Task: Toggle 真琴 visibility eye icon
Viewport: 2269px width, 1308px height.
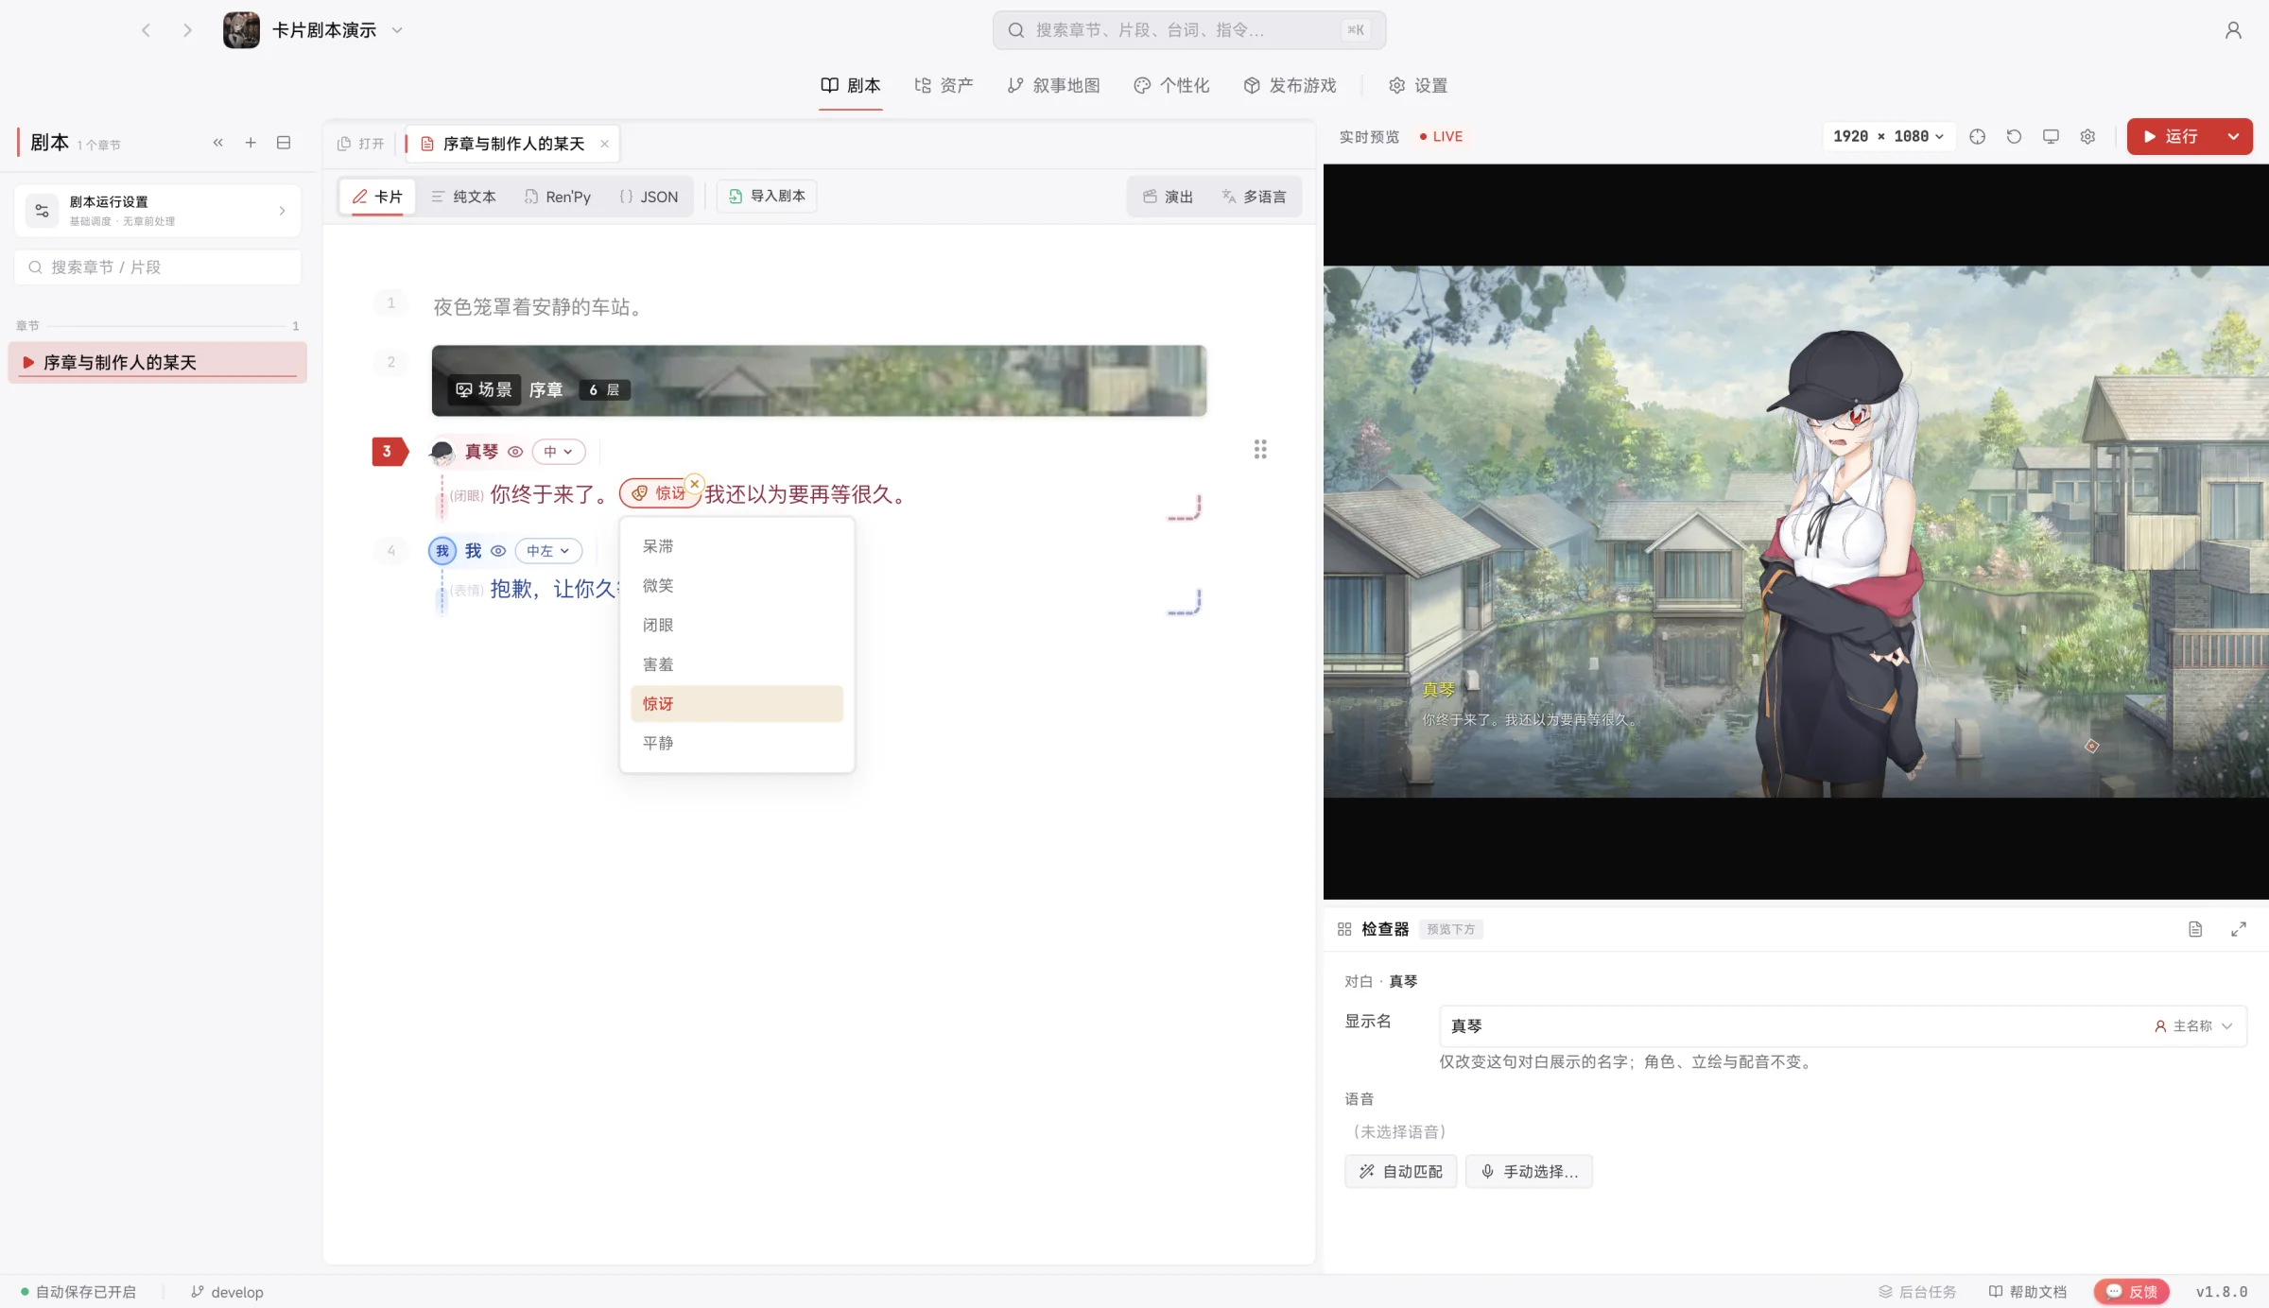Action: coord(515,452)
